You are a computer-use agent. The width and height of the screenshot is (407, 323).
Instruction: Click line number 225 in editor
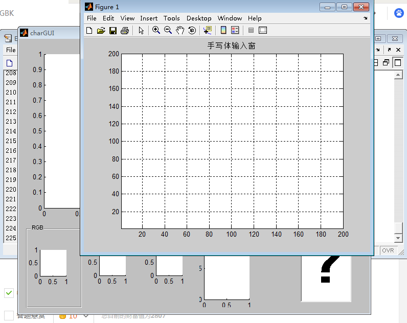click(11, 238)
